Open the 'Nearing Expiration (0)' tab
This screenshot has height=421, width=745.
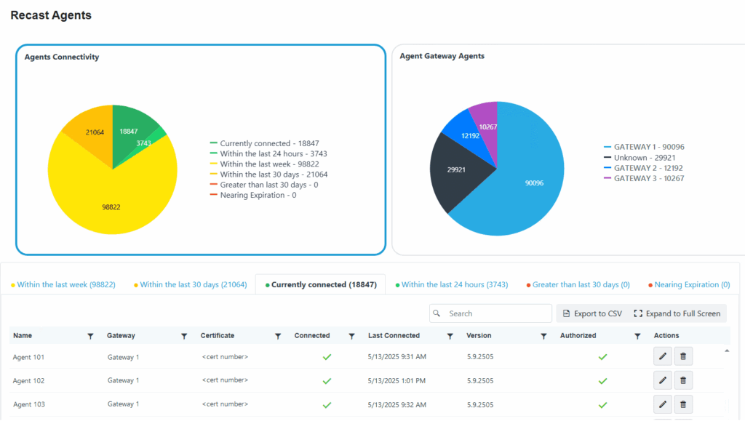tap(688, 284)
